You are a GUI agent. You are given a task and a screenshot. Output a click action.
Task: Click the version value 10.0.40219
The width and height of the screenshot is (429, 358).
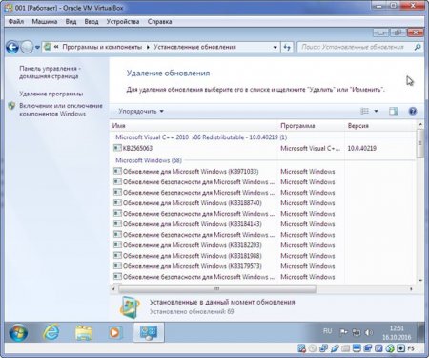pos(361,148)
